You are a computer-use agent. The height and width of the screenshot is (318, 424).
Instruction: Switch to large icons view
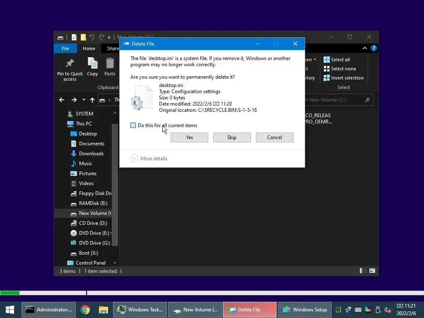click(x=372, y=271)
